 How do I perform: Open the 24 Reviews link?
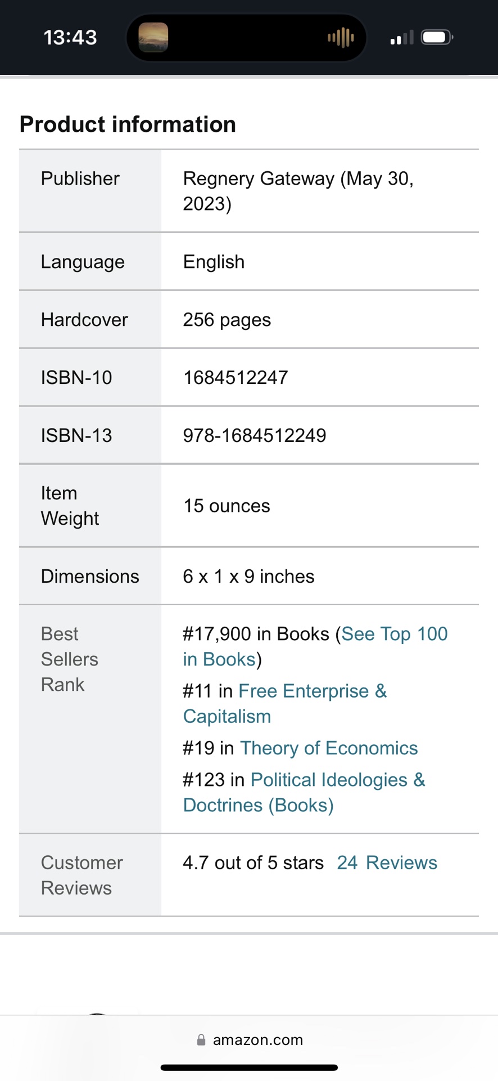387,863
